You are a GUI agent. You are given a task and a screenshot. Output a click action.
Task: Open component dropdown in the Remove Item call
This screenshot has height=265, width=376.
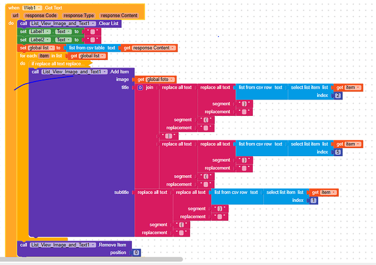[x=93, y=245]
